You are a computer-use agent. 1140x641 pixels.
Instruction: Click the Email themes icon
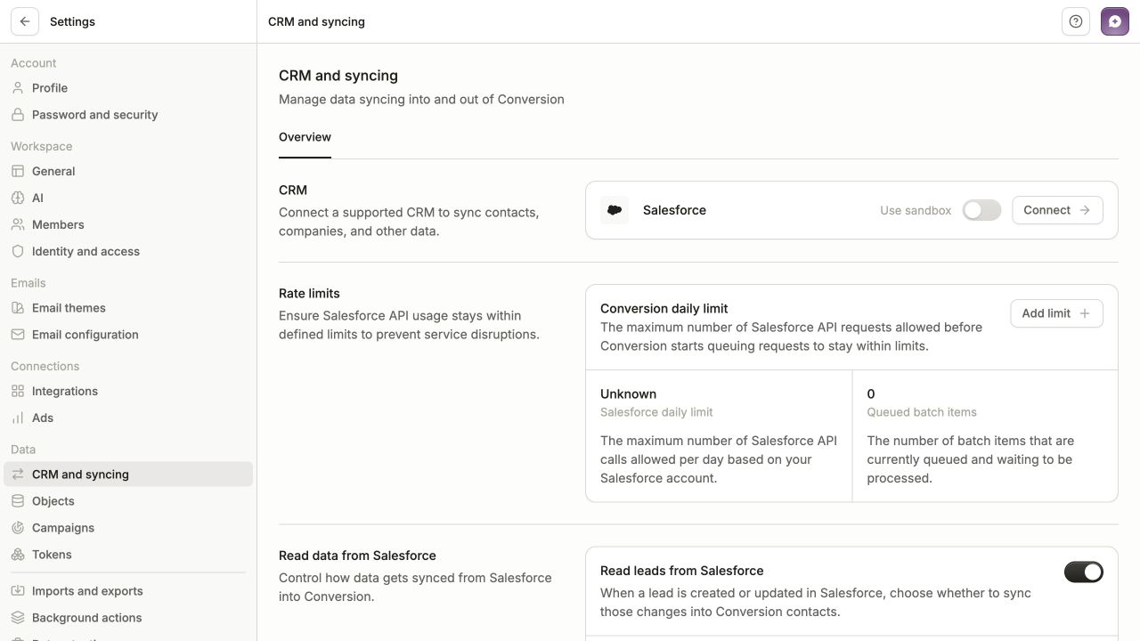point(18,308)
